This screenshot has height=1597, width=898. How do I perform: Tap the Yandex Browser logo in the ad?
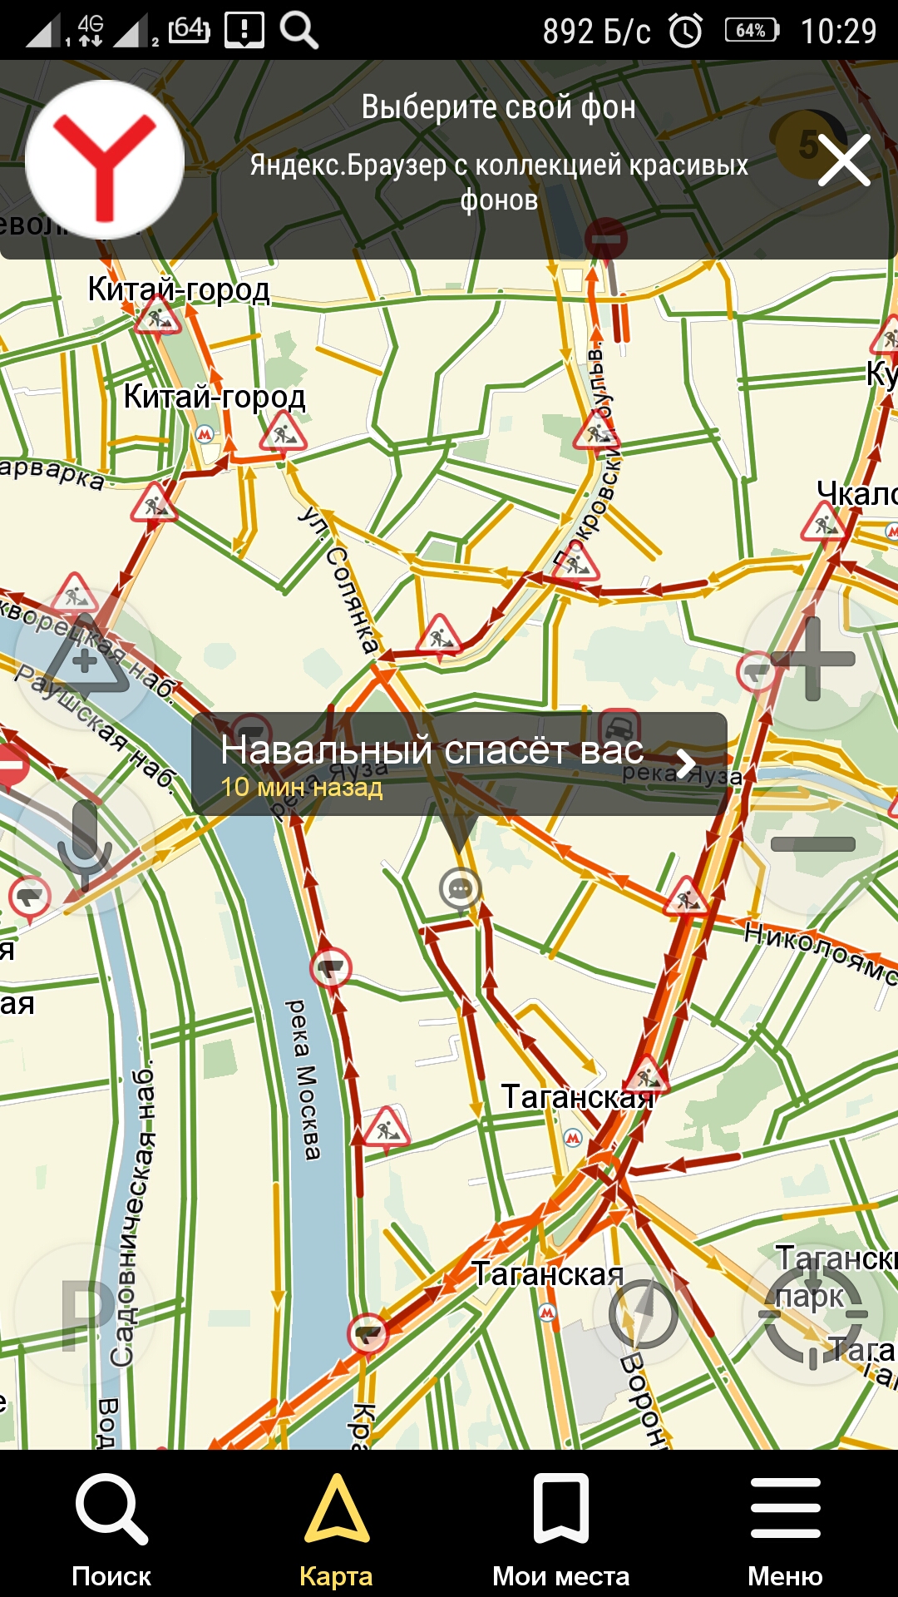click(x=105, y=160)
